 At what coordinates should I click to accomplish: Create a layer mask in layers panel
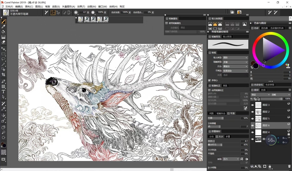point(265,166)
